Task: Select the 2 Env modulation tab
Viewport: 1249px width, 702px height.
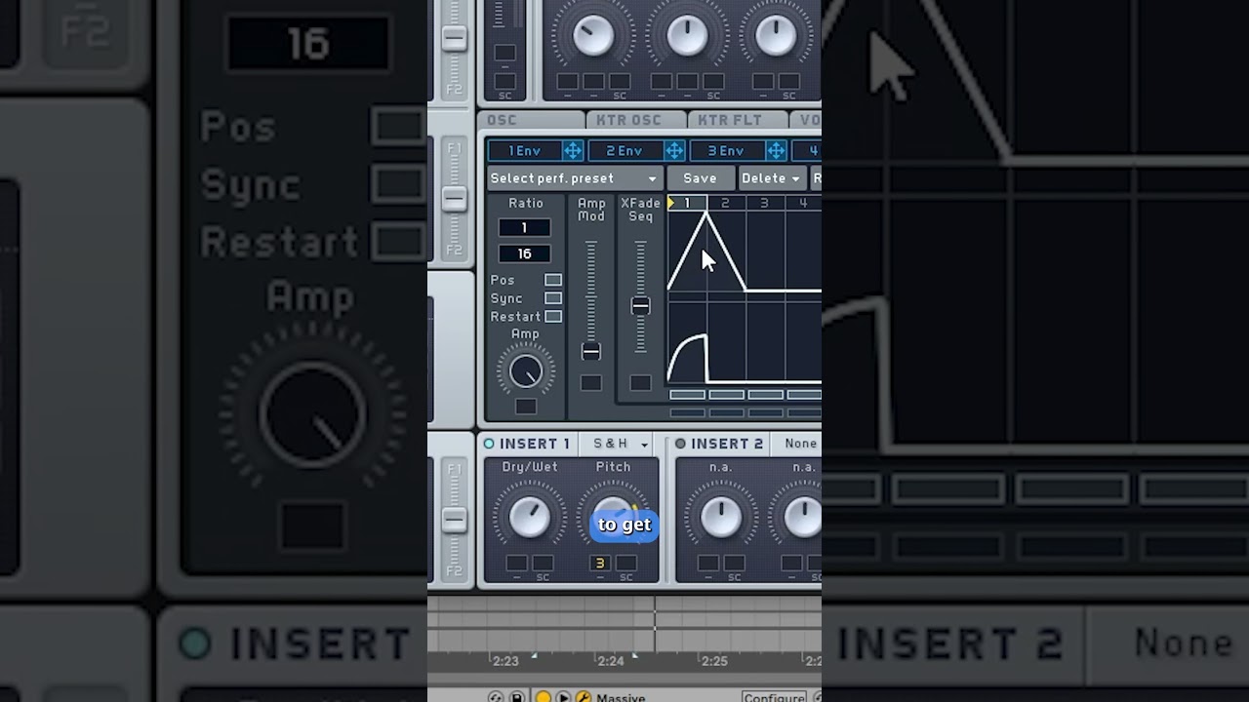Action: 624,151
